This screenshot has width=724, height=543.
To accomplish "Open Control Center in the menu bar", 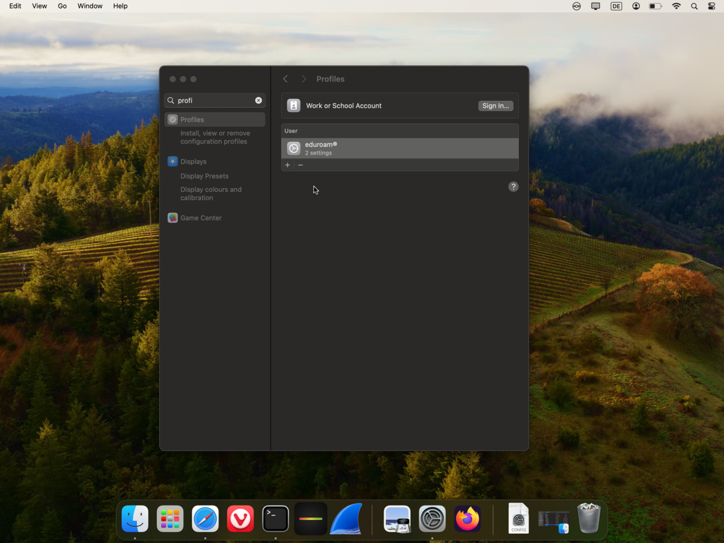I will [711, 6].
